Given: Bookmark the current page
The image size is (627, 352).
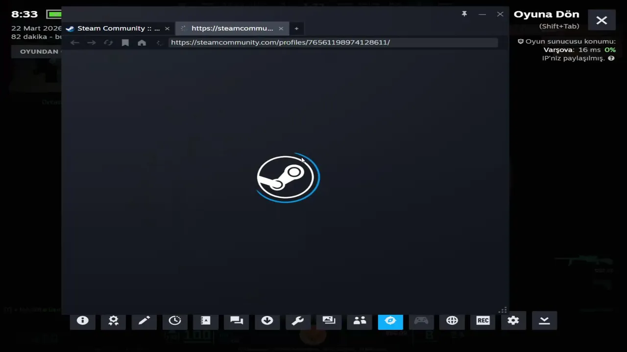Looking at the screenshot, I should tap(125, 43).
